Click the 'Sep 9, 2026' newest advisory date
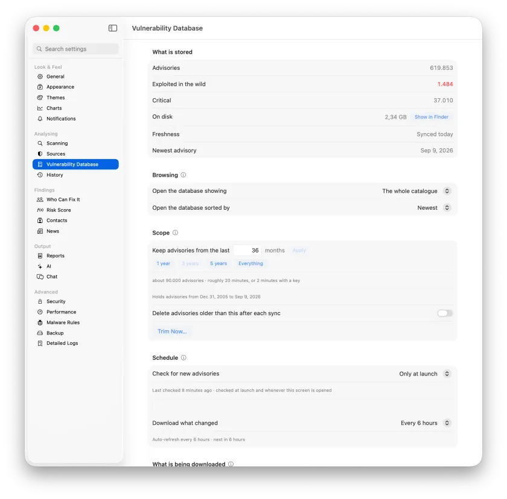 [x=436, y=151]
